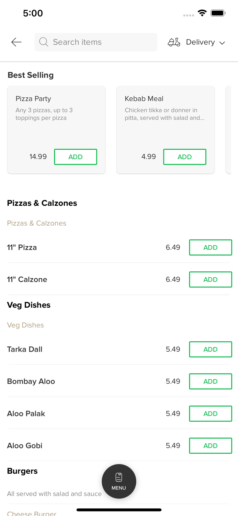Add Aloo Palak to order
This screenshot has height=516, width=238.
pyautogui.click(x=211, y=413)
